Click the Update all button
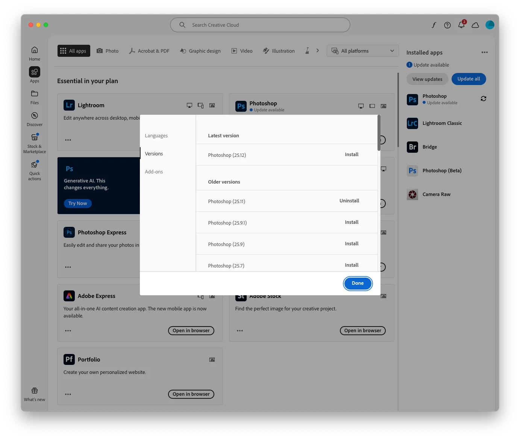Image resolution: width=520 pixels, height=439 pixels. point(468,79)
